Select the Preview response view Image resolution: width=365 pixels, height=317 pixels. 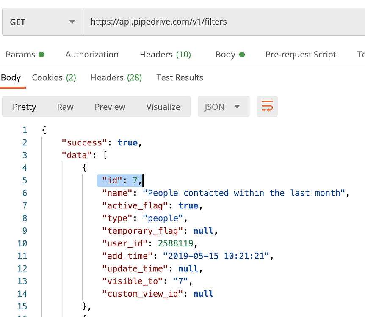click(110, 107)
